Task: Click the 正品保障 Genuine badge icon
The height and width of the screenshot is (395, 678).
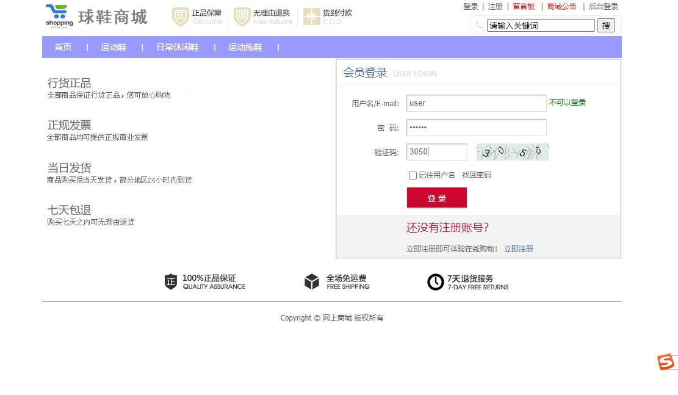Action: tap(179, 16)
